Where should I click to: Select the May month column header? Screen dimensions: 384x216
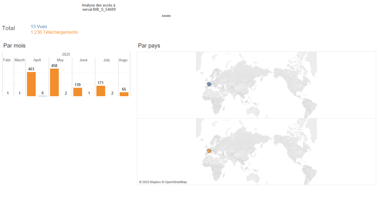(x=60, y=60)
